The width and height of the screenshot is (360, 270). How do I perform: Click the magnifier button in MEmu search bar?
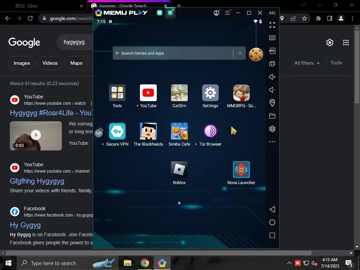240,53
